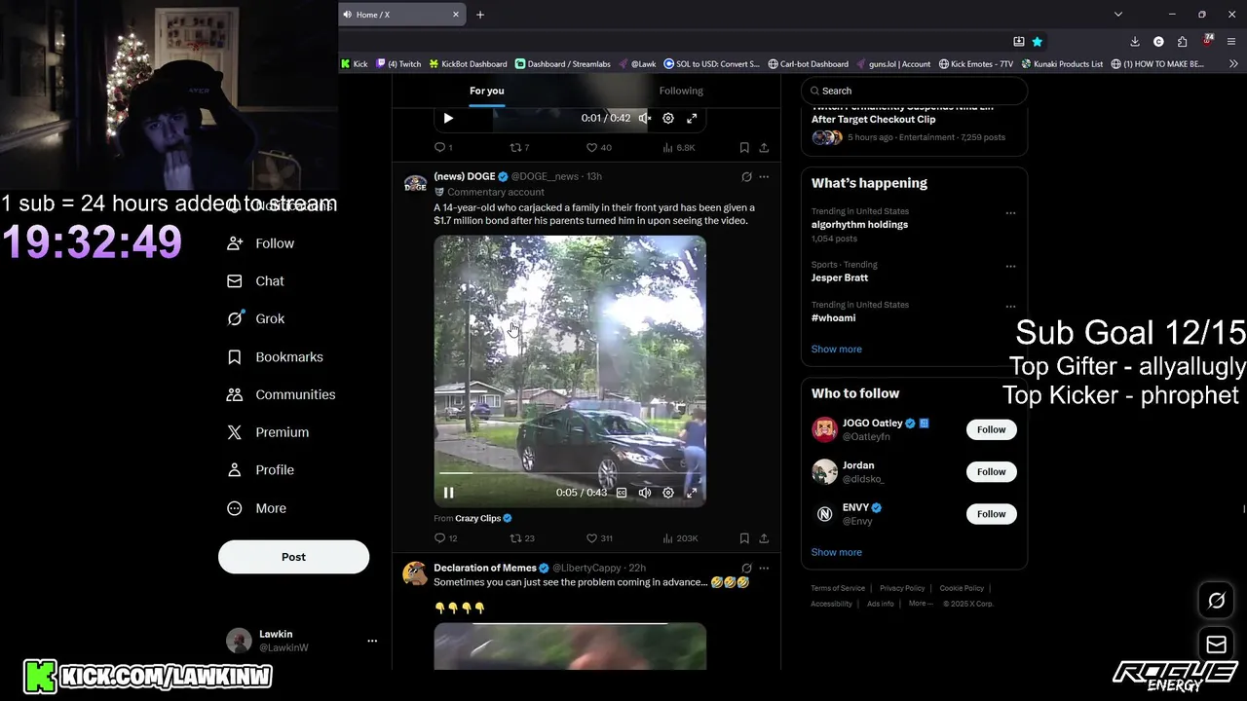Bookmark the DOGE carjacking post
This screenshot has width=1247, height=701.
point(744,538)
